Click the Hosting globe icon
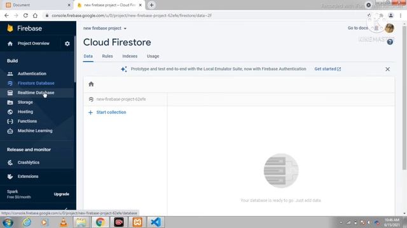This screenshot has height=228, width=407. (10, 112)
